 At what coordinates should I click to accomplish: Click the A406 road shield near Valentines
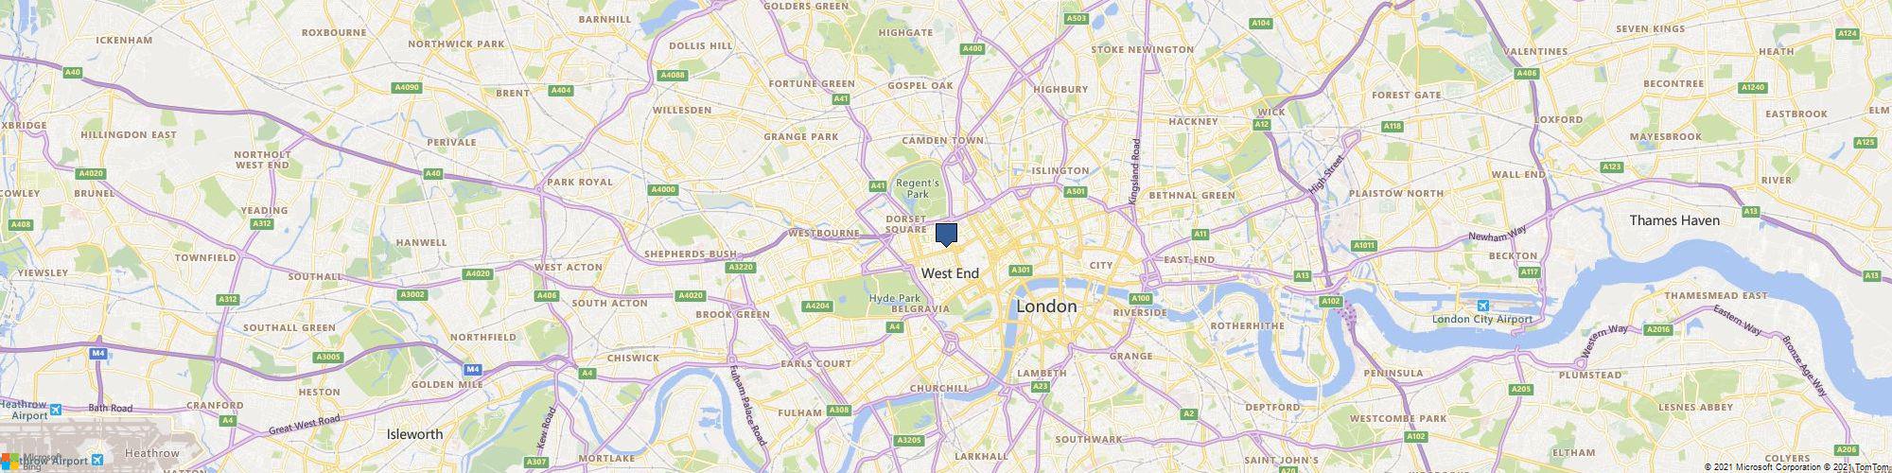1526,73
